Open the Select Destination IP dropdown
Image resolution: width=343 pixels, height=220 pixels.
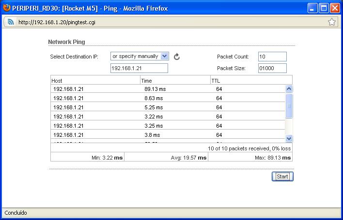tap(140, 57)
